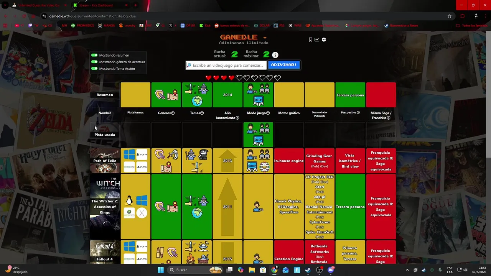491x276 pixels.
Task: Click The Witcher 2 Tercera persona cell
Action: [x=350, y=207]
